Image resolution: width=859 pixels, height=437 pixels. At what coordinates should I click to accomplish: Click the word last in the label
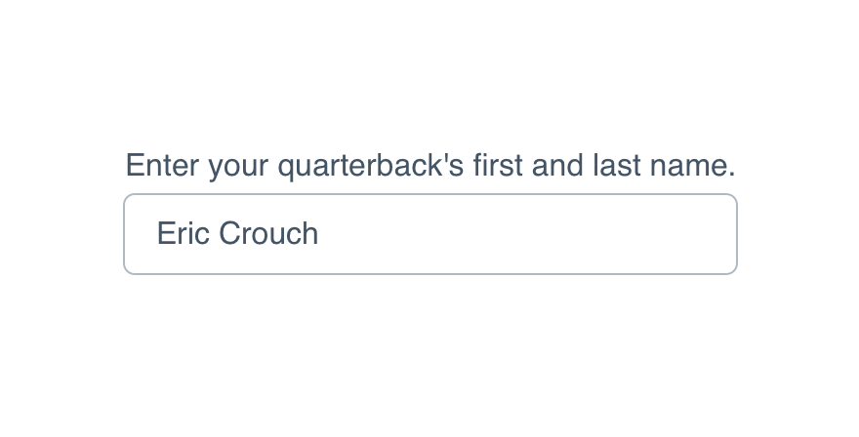point(616,166)
